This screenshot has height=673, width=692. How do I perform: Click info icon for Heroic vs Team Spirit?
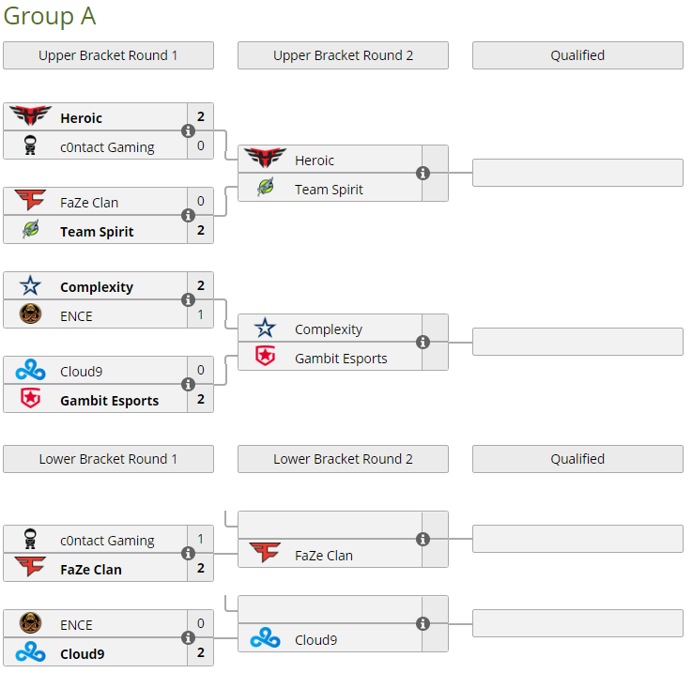[x=423, y=174]
